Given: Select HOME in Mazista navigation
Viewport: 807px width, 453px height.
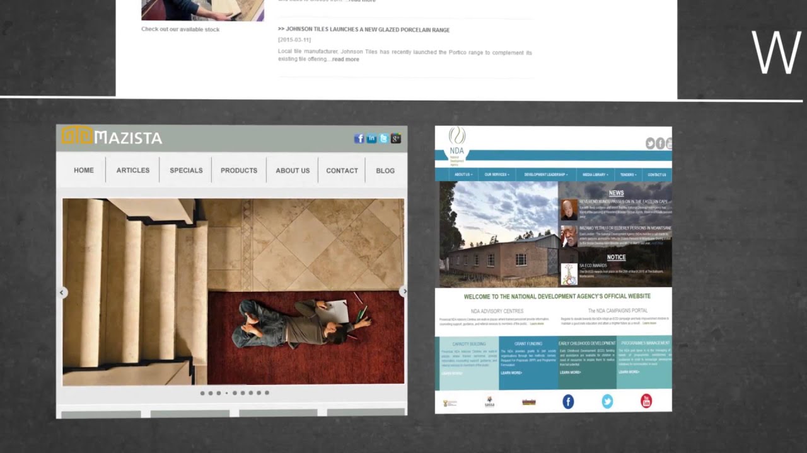Looking at the screenshot, I should tap(84, 171).
